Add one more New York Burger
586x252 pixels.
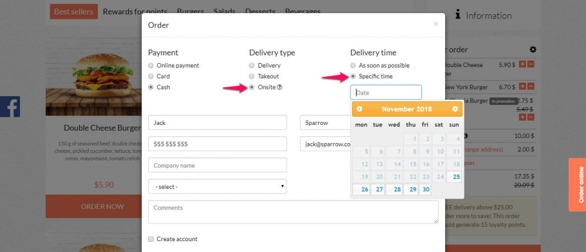(522, 86)
